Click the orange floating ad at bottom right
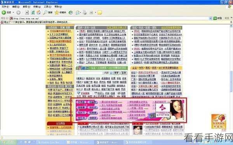This screenshot has height=145, width=233. [x=219, y=121]
